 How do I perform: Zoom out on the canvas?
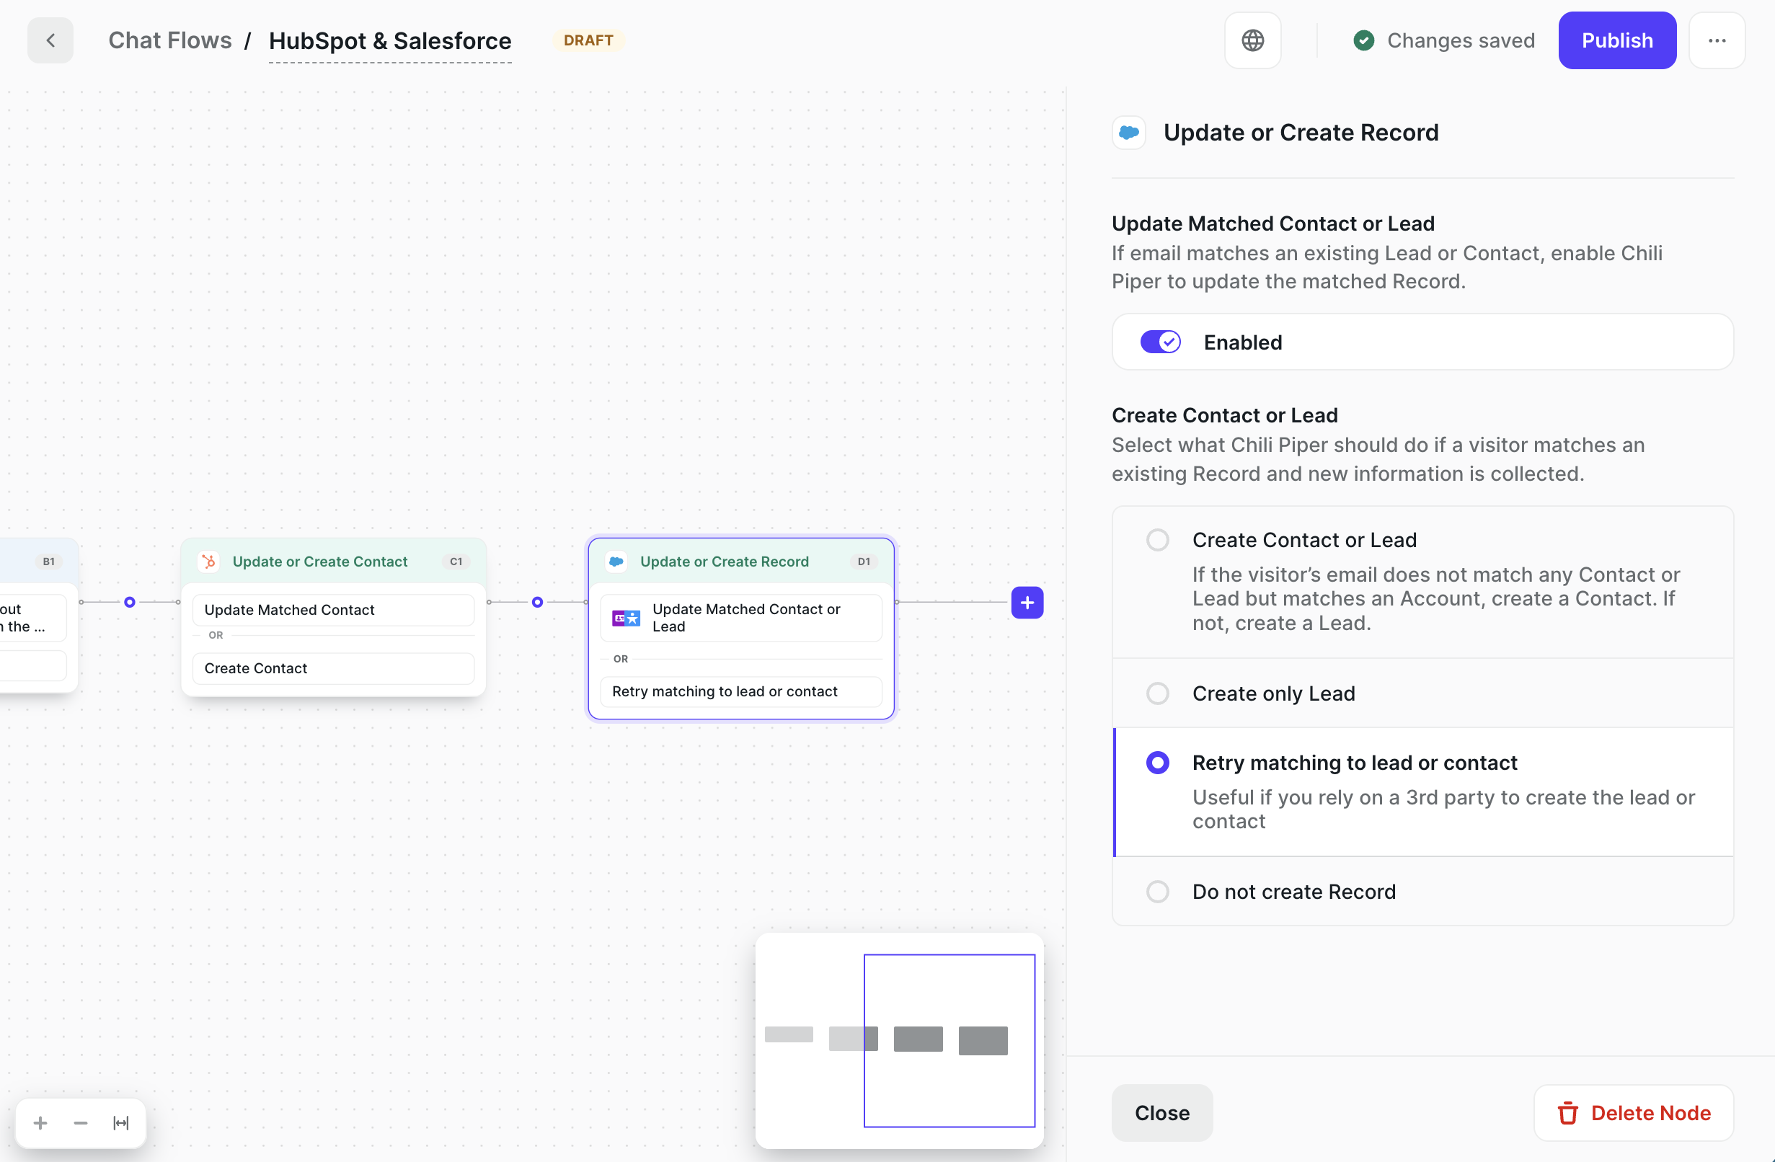pos(81,1122)
